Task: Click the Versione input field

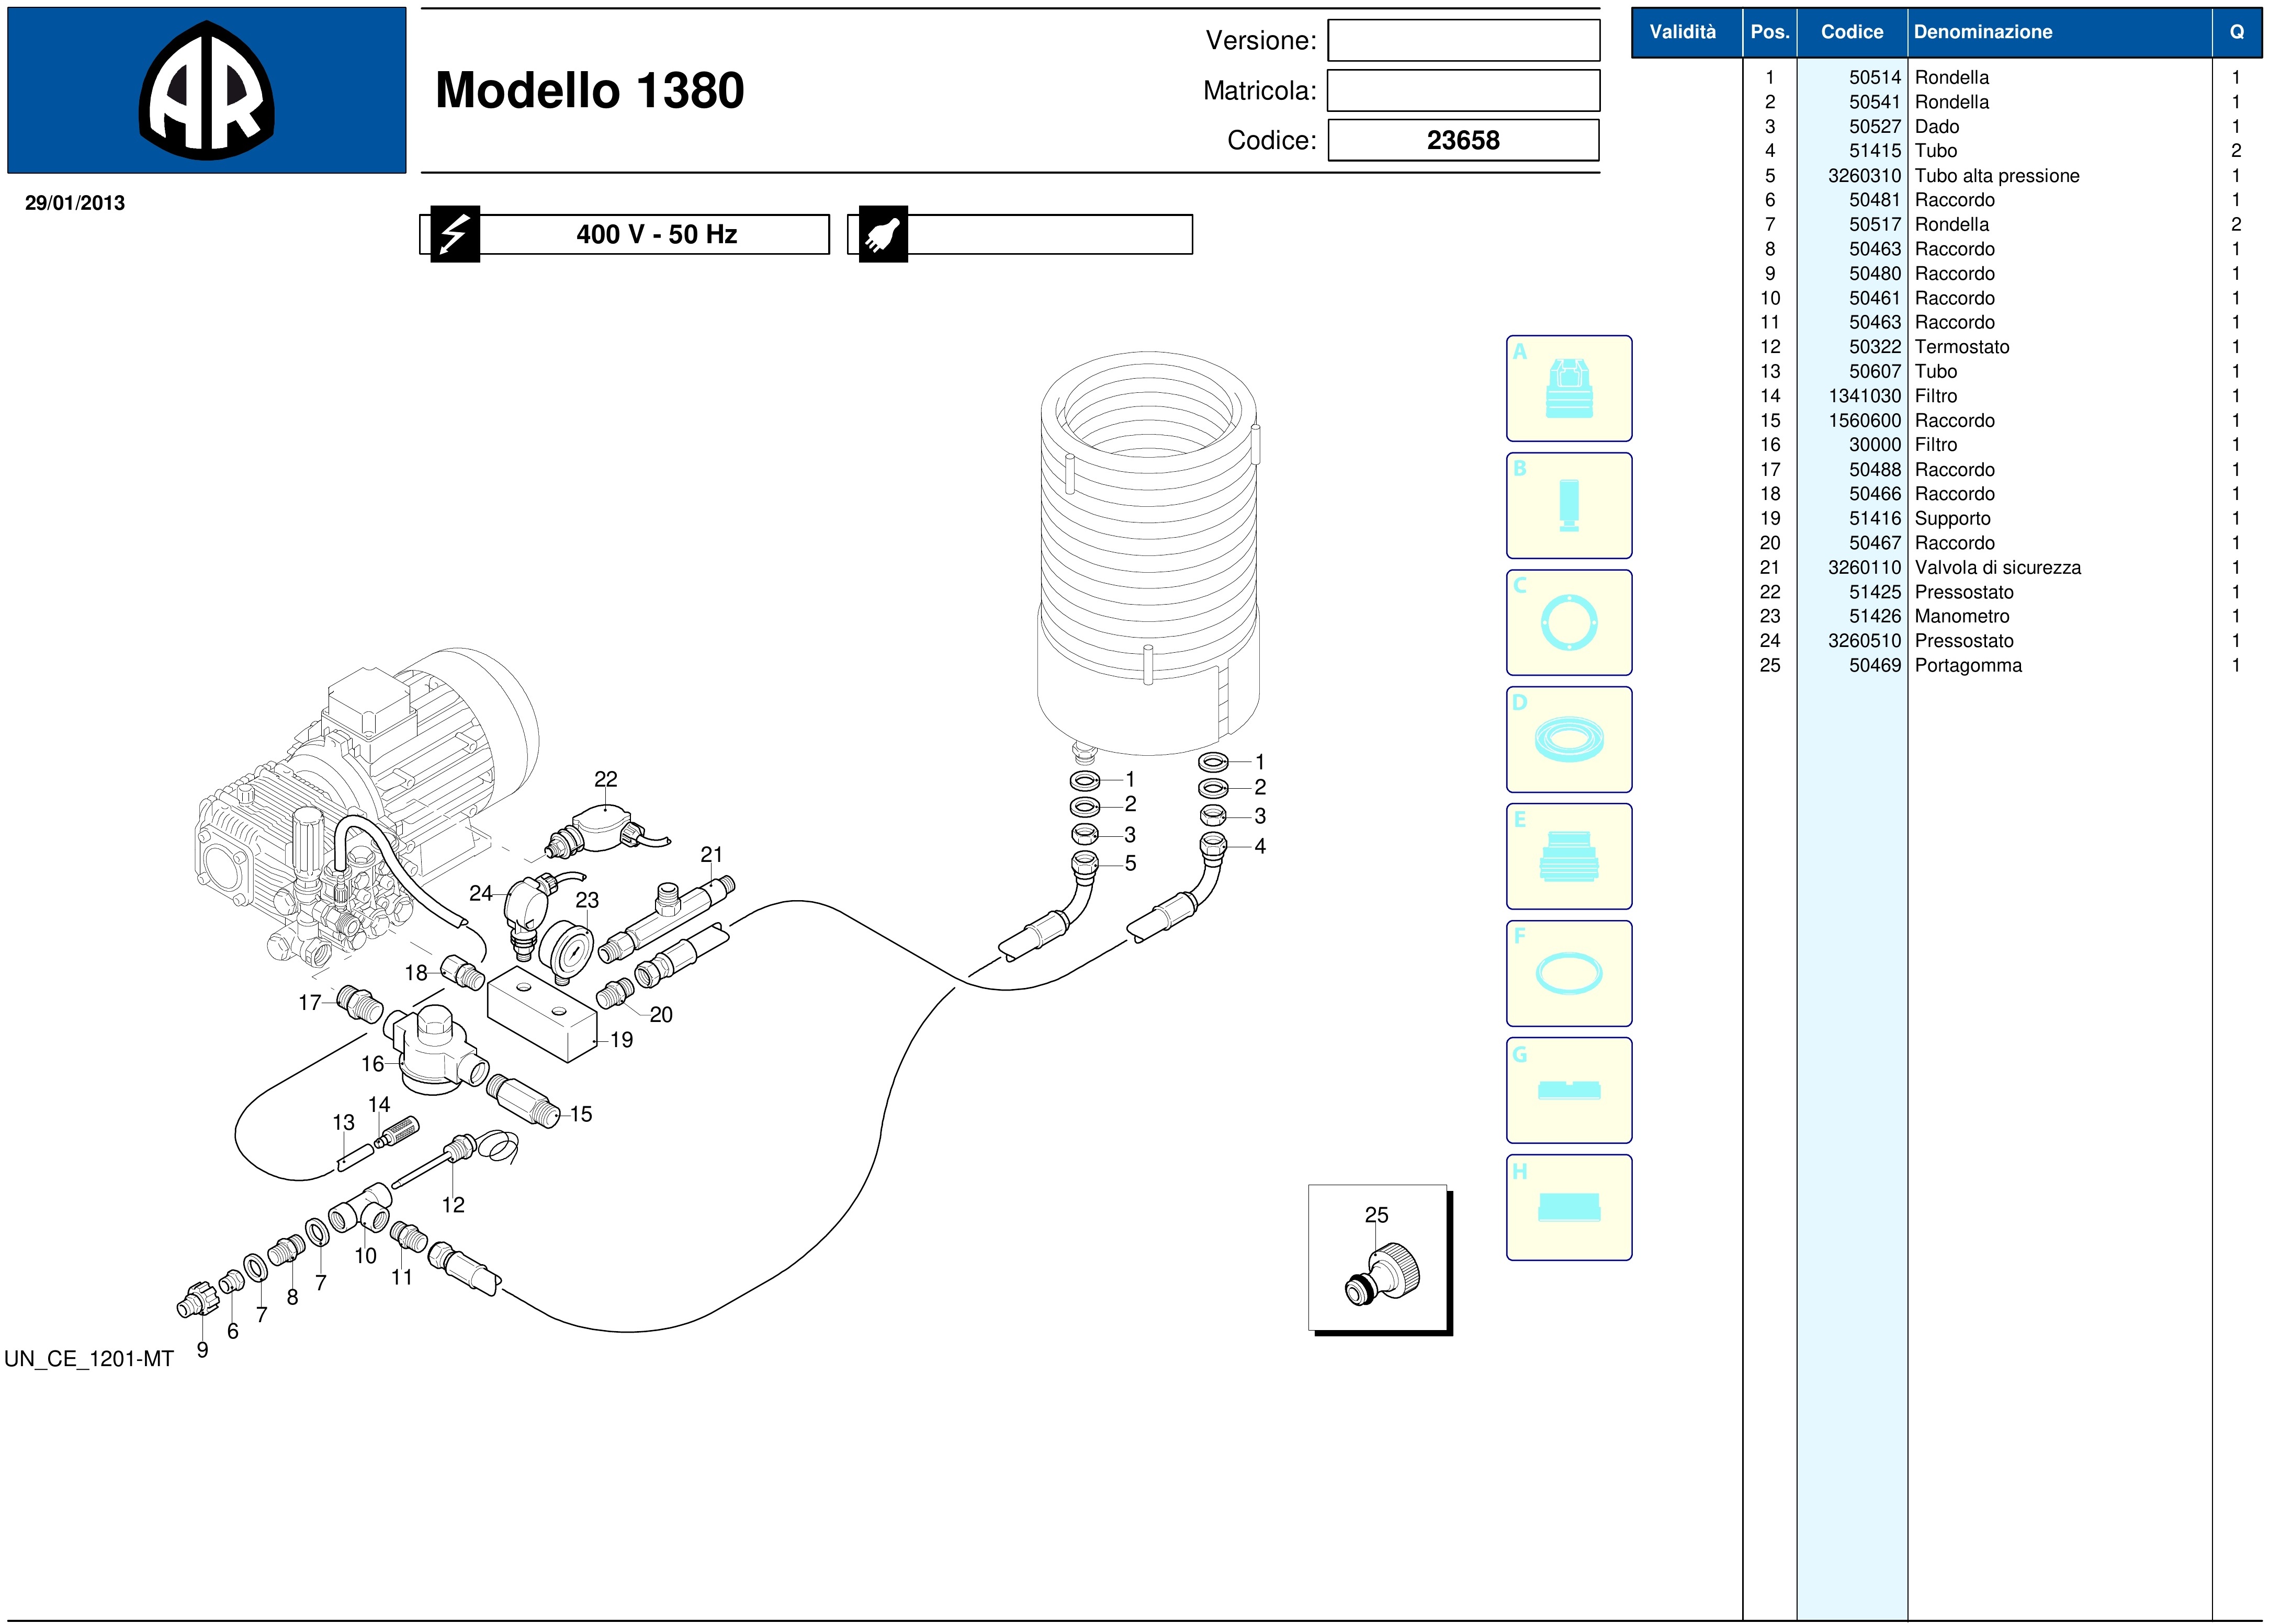Action: pyautogui.click(x=1463, y=41)
